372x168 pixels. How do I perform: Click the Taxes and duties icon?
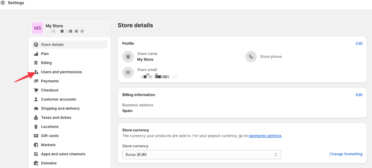[36, 117]
